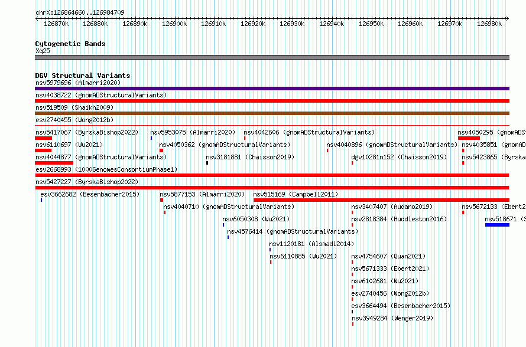Open nsv515169 (Campbell2011) label
This screenshot has width=526, height=347.
[x=296, y=194]
